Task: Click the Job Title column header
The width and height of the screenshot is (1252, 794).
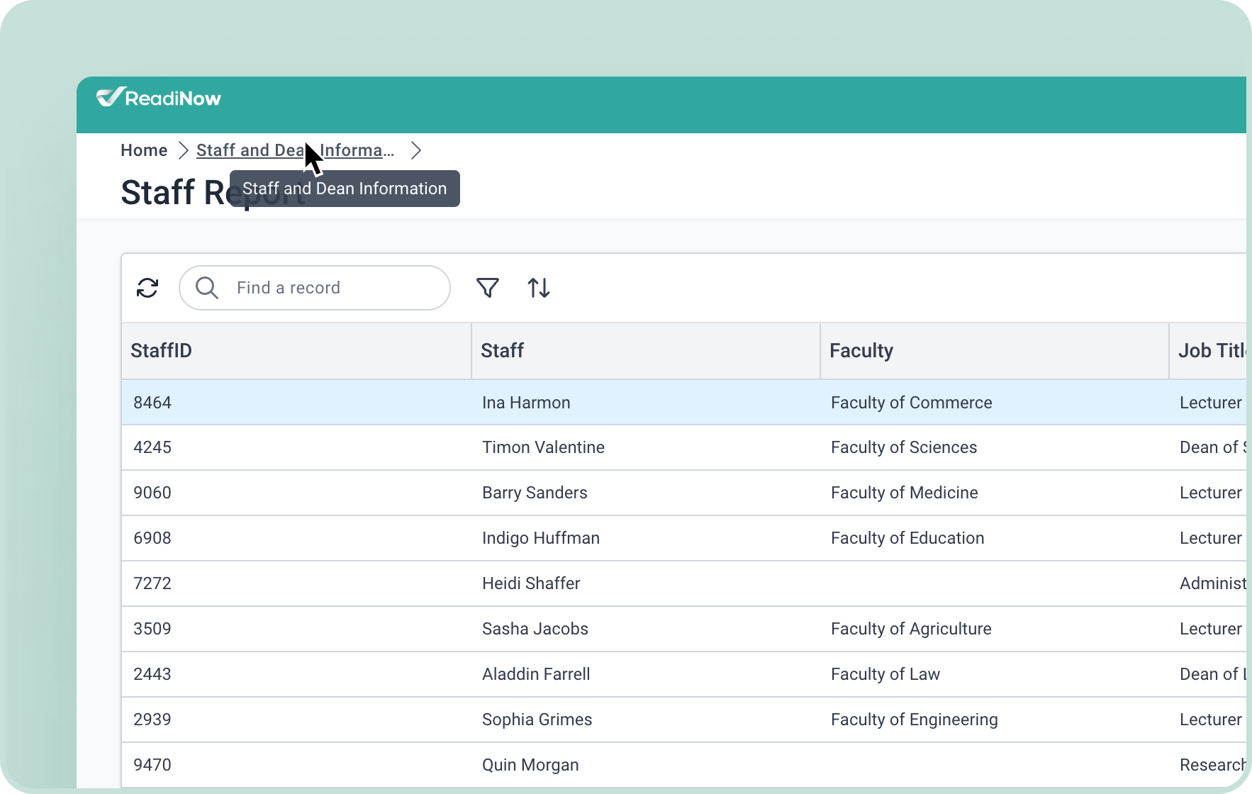Action: click(1209, 351)
